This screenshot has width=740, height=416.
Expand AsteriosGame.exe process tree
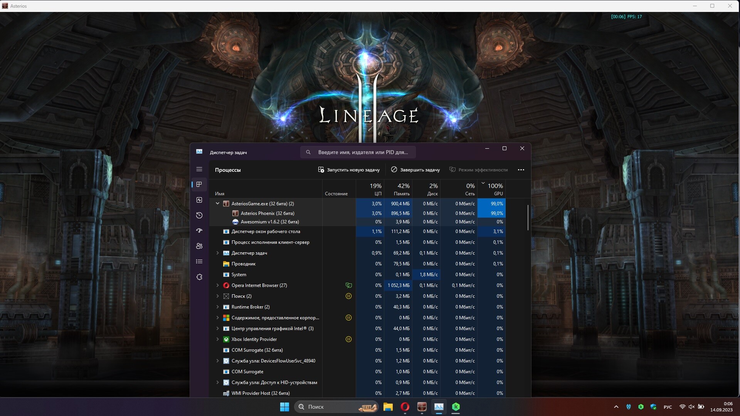click(217, 203)
